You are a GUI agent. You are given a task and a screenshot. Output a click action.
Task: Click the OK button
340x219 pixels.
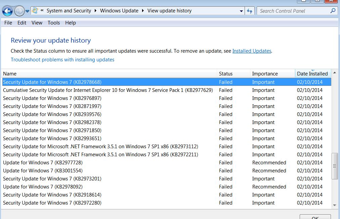click(315, 217)
